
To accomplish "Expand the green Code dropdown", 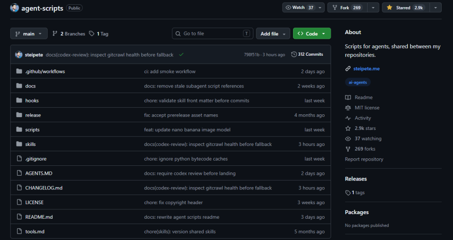I will 312,34.
